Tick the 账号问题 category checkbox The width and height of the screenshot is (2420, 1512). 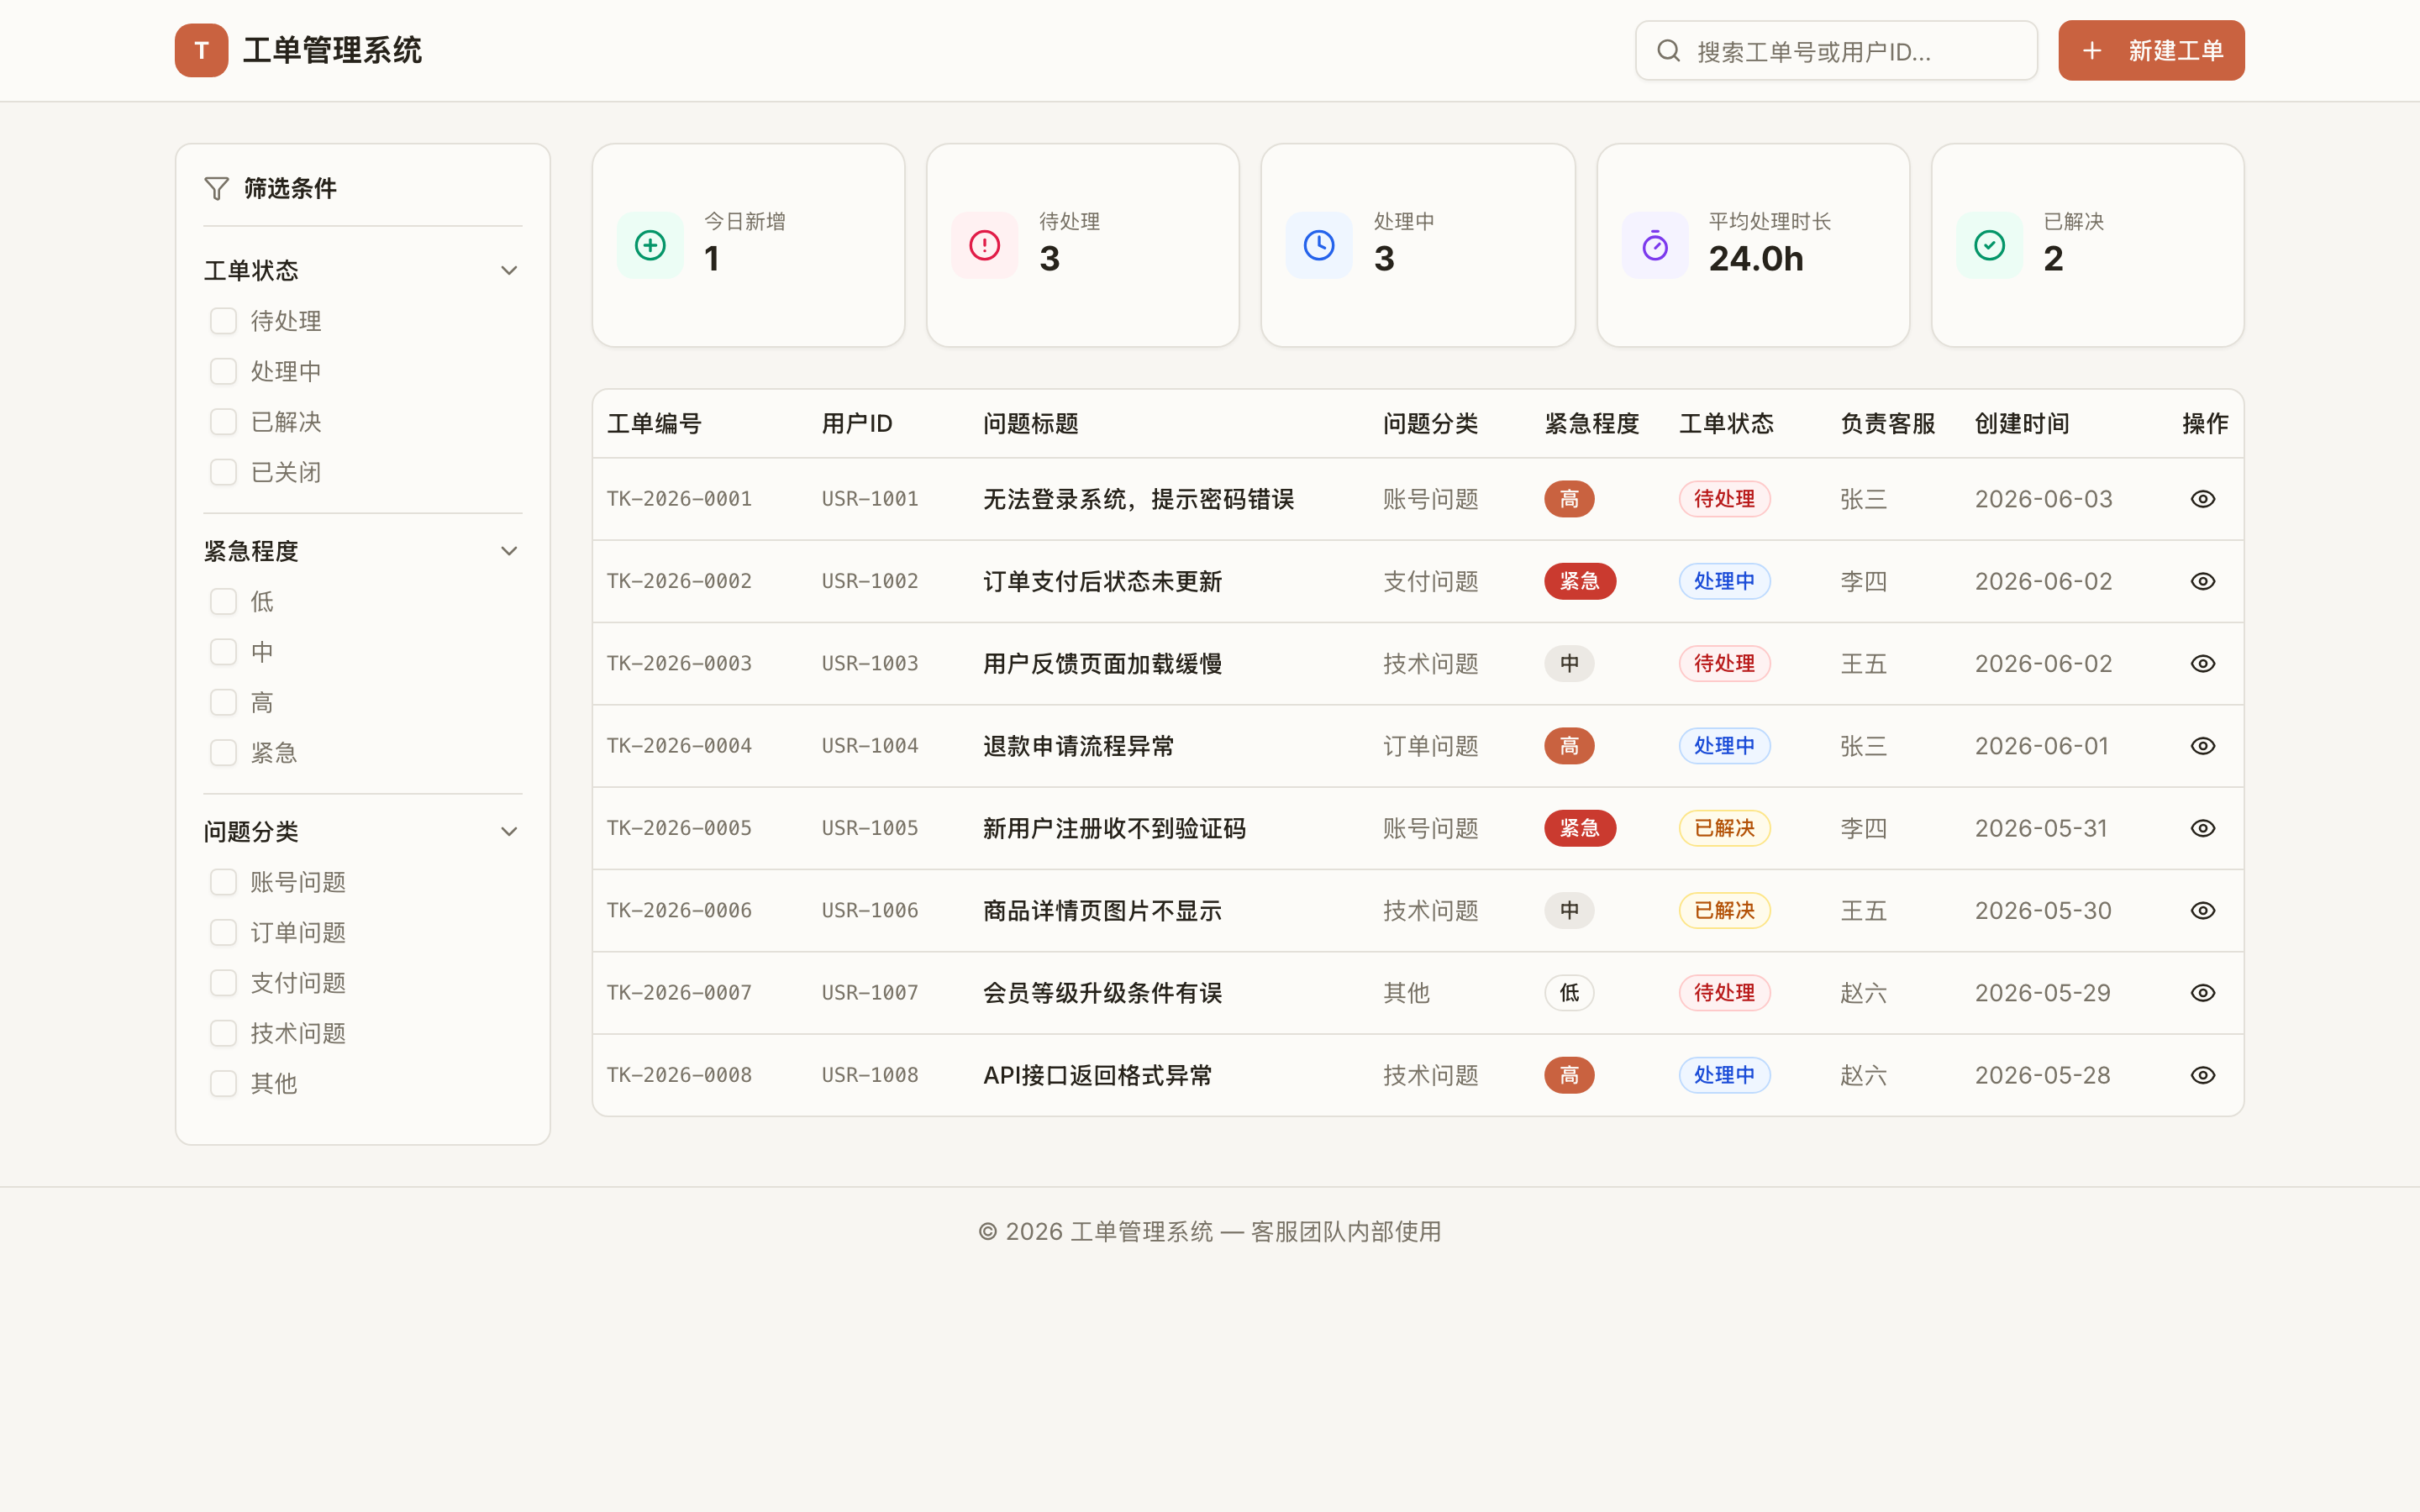click(x=223, y=882)
